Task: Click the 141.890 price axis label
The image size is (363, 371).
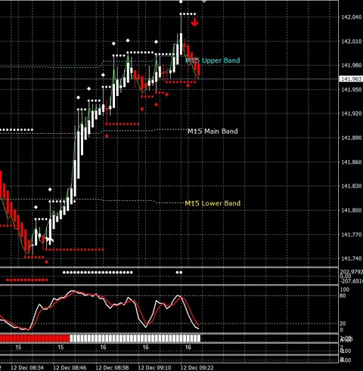Action: pyautogui.click(x=352, y=138)
